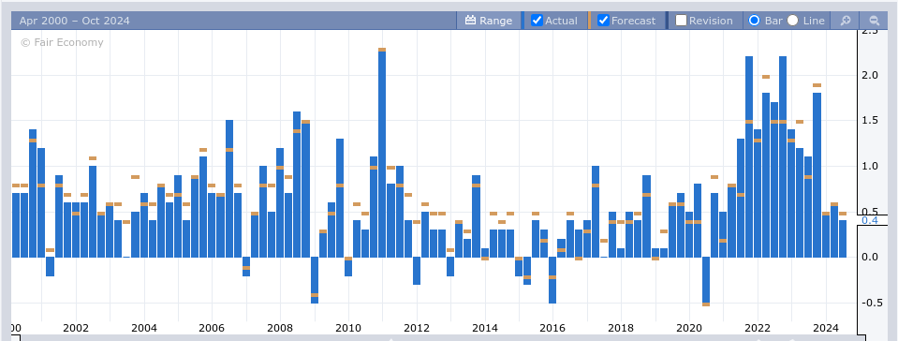Screen dimensions: 898x341
Task: Open the Range date selector
Action: coord(489,21)
